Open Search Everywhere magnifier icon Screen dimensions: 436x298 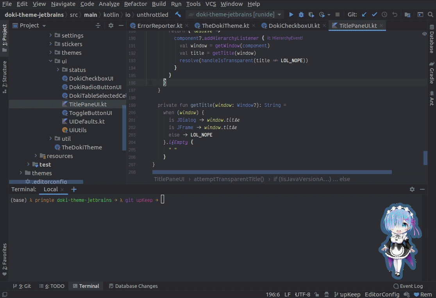click(430, 14)
